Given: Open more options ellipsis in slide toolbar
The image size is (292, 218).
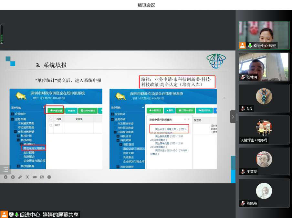Looking at the screenshot, I should 49,177.
